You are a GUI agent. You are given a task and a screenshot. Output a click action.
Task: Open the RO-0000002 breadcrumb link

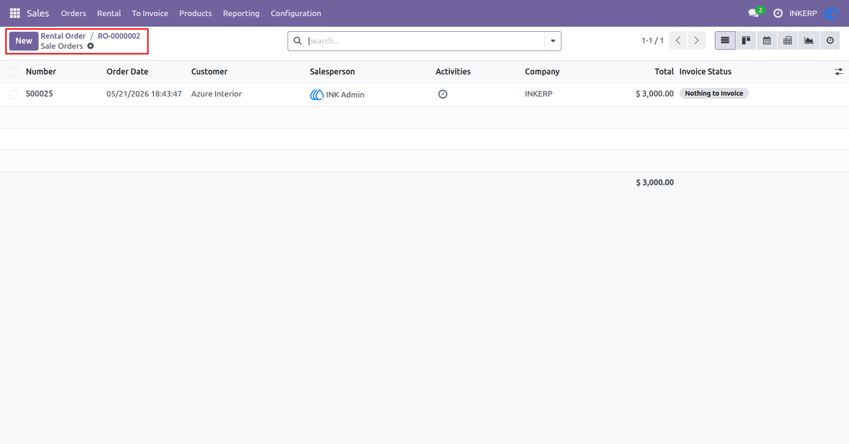[x=119, y=36]
